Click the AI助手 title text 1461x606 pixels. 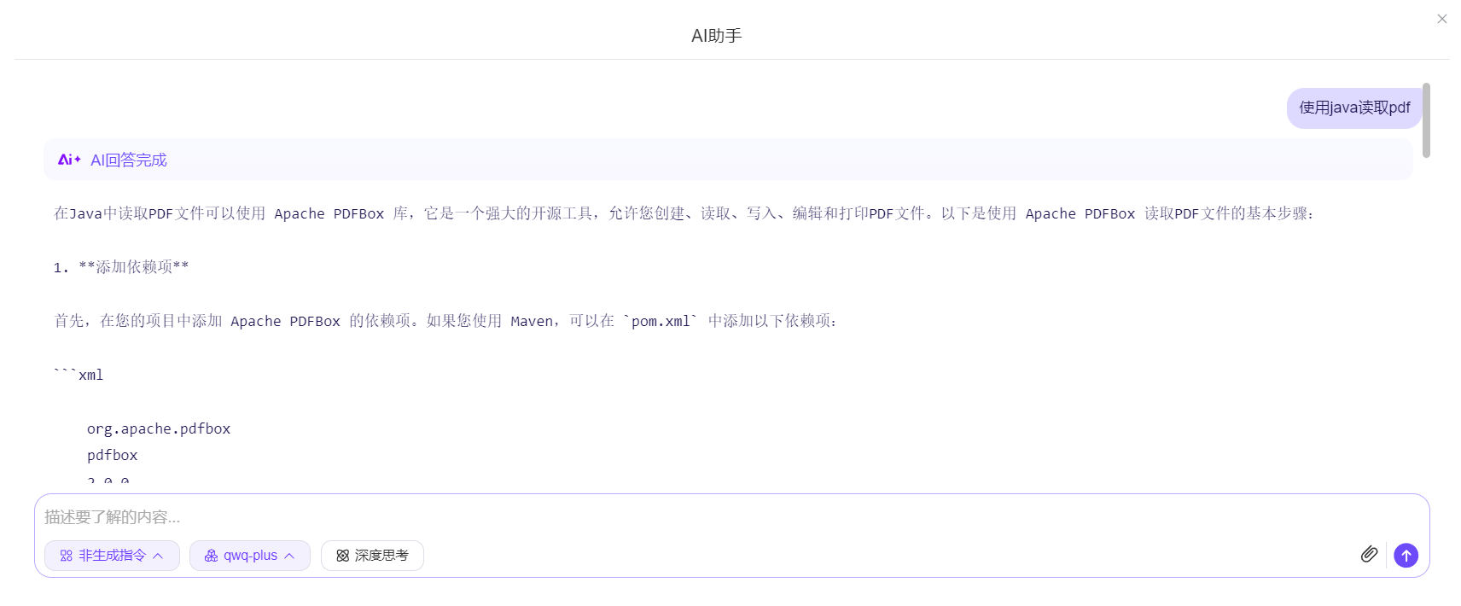(x=716, y=36)
